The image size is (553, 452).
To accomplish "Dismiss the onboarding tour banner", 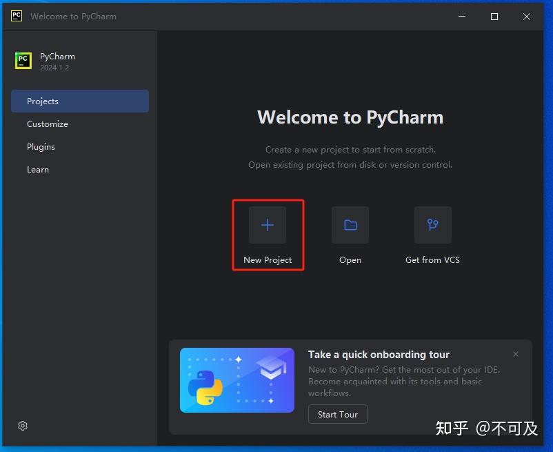I will click(515, 353).
